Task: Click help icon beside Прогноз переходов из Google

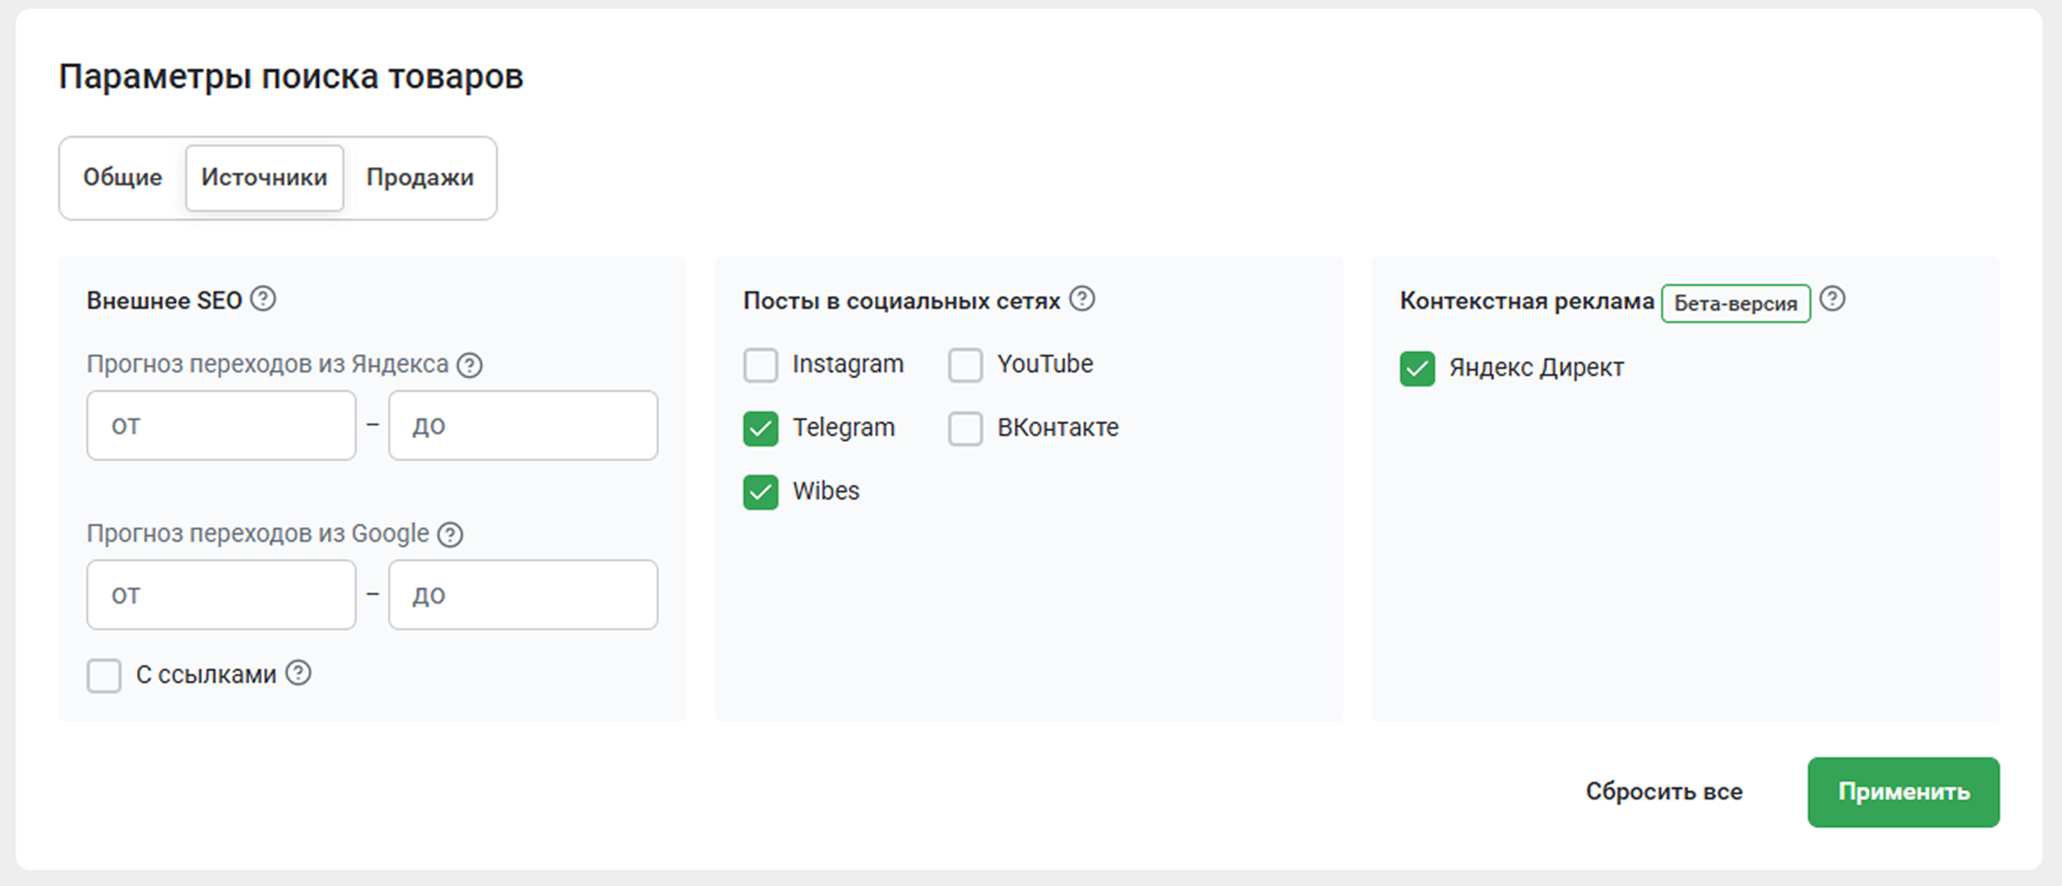Action: pyautogui.click(x=450, y=534)
